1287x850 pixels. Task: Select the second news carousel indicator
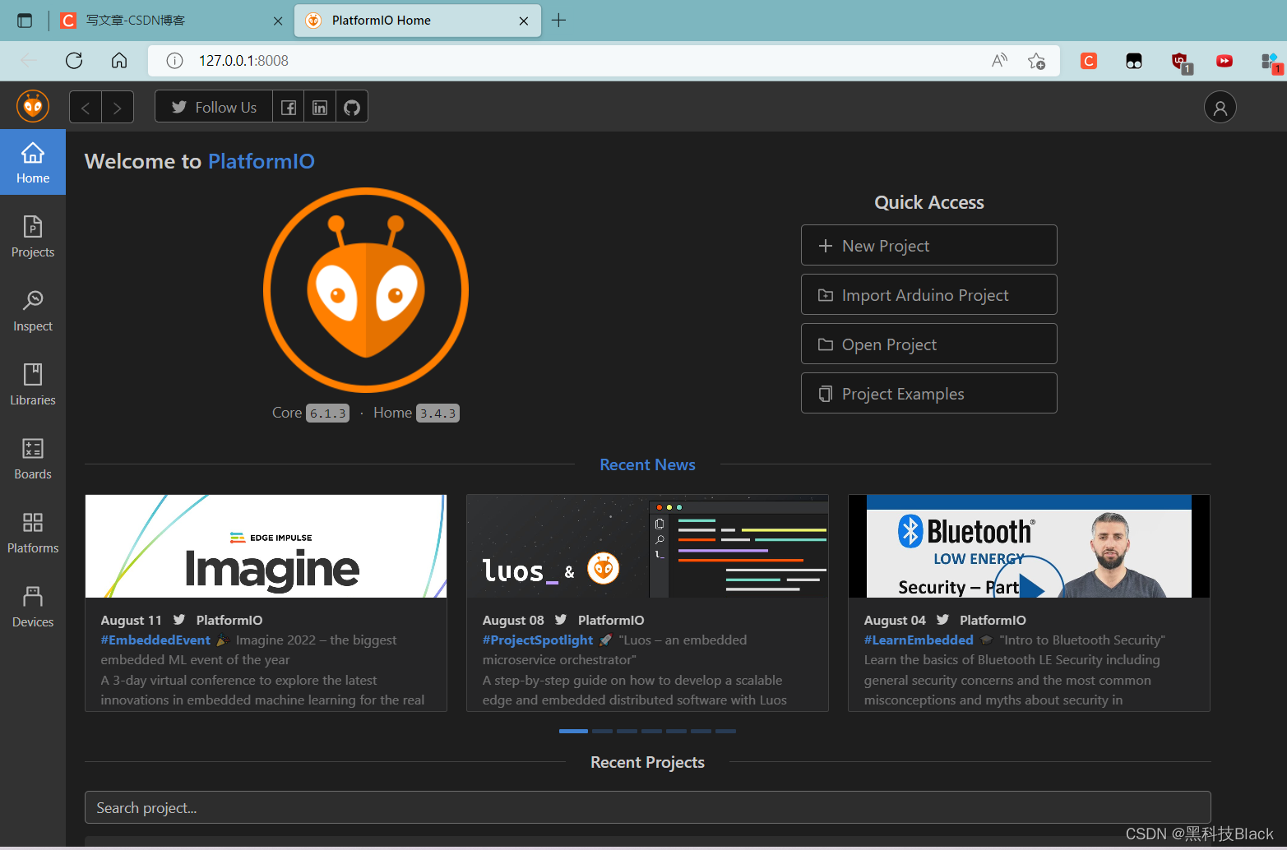[x=602, y=731]
